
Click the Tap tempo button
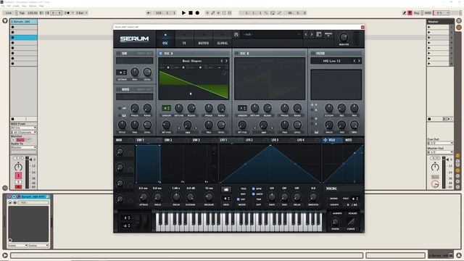(22, 13)
